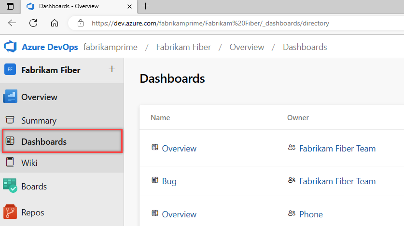Open Azure DevOps home link
This screenshot has height=226, width=404.
click(50, 47)
